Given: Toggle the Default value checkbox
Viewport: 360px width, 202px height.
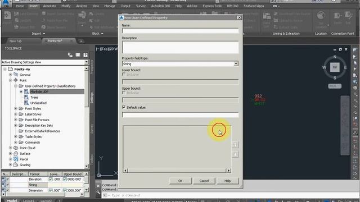Looking at the screenshot, I should tap(124, 107).
